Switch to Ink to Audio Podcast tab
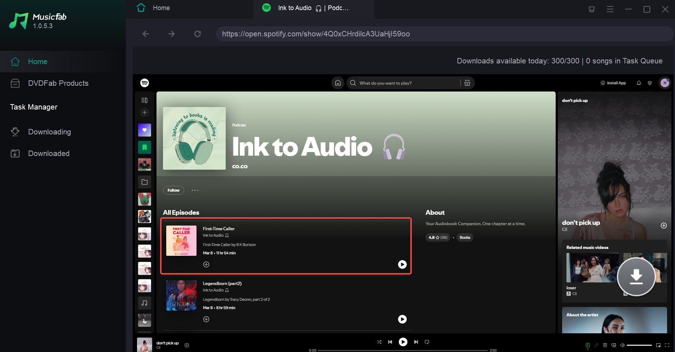This screenshot has width=675, height=352. [314, 8]
